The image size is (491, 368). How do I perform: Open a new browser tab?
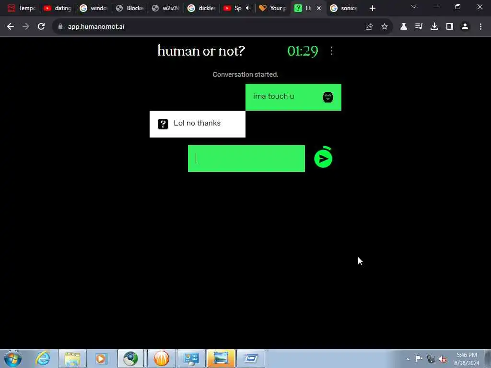(x=372, y=8)
